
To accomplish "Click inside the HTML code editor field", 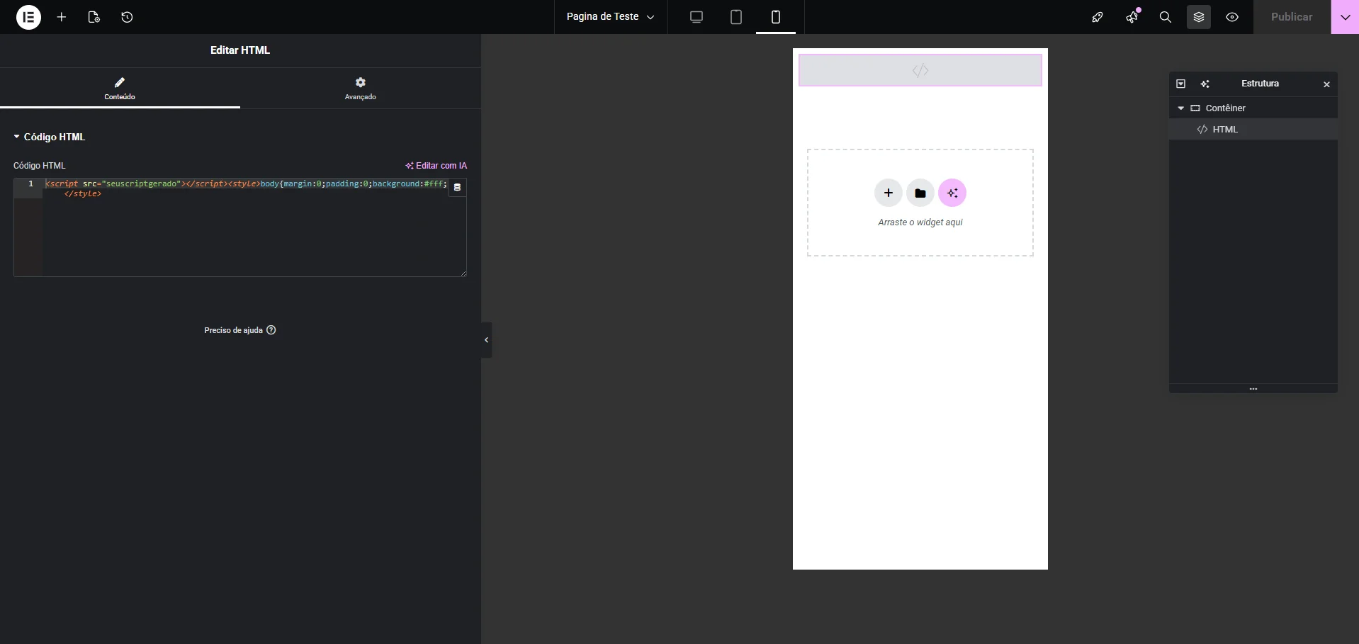I will coord(248,234).
